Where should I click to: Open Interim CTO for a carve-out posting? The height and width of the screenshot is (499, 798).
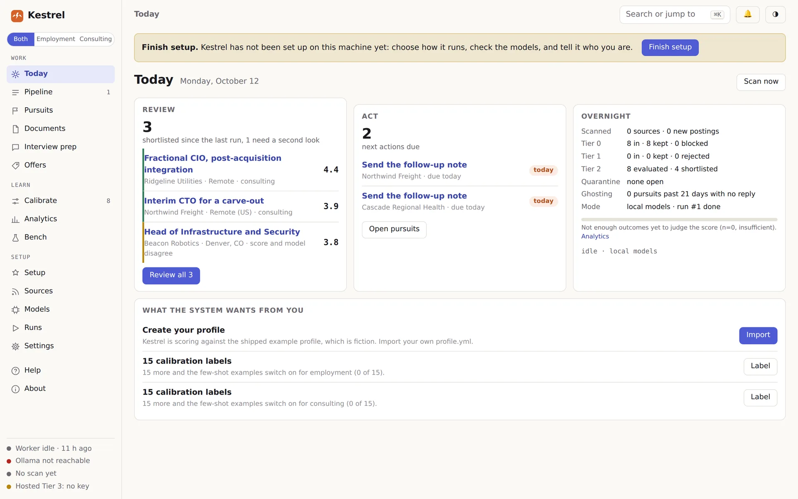click(x=204, y=201)
